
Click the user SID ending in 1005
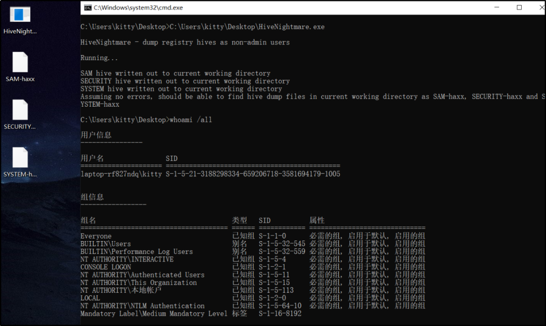click(253, 174)
